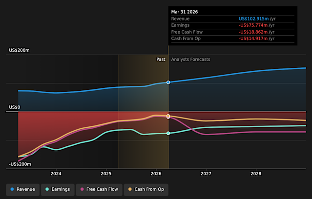Click the orange Cash From Op data point marker
Image resolution: width=312 pixels, height=199 pixels.
tap(168, 116)
